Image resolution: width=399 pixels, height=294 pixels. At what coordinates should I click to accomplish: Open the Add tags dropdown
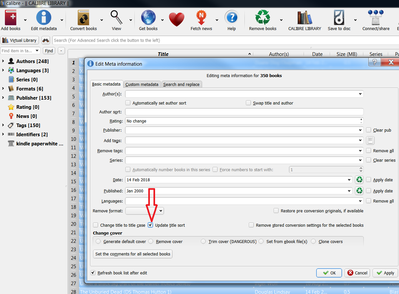[x=360, y=140]
